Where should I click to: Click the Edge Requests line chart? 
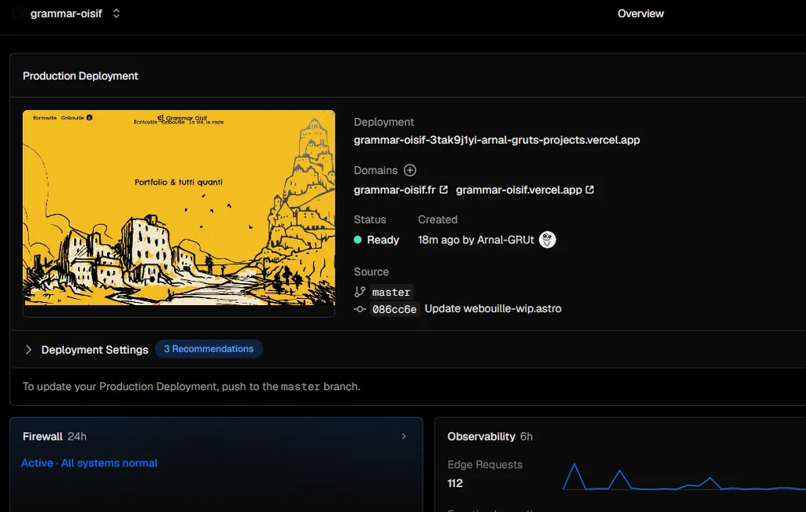pos(684,477)
